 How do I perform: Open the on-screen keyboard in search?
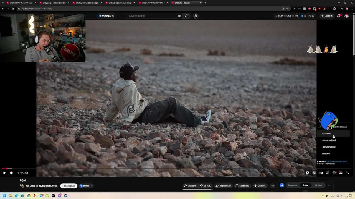click(x=179, y=16)
